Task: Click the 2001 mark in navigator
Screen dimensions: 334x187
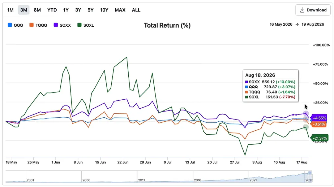Action: coord(30,180)
